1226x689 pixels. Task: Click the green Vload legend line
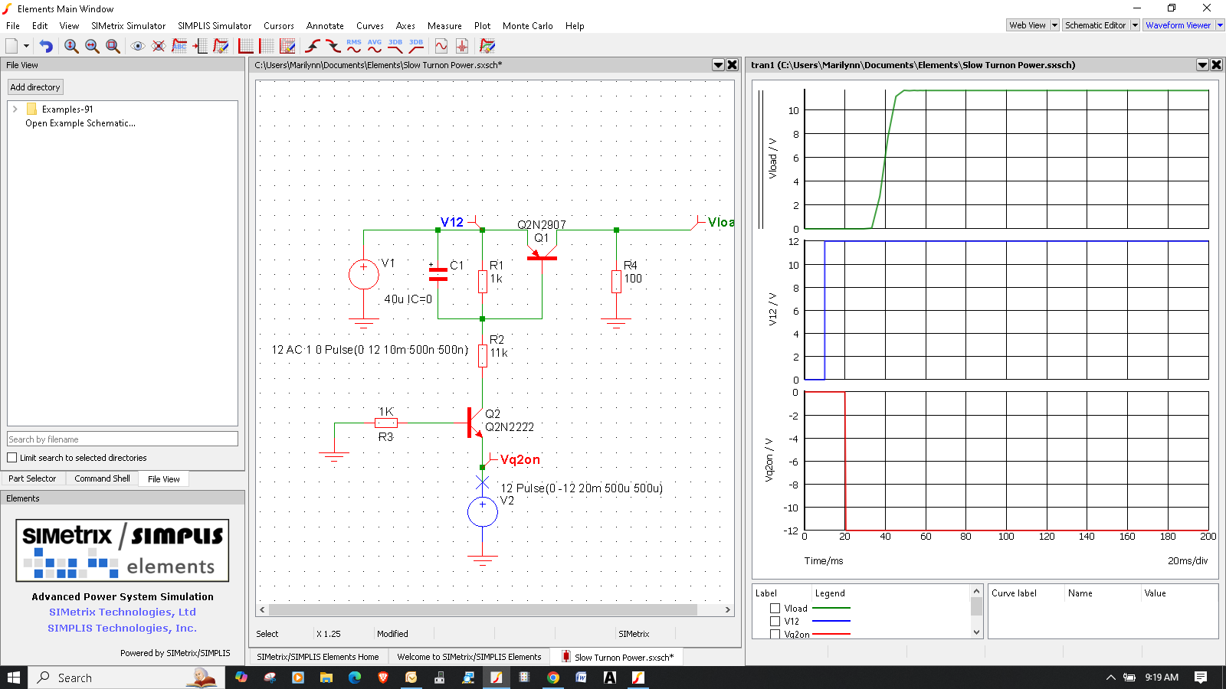click(x=831, y=609)
